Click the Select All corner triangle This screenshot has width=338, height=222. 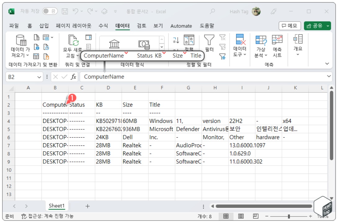[x=11, y=88]
